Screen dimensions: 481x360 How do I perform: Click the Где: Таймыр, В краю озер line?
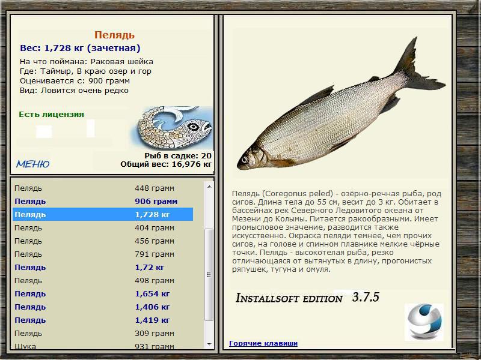click(x=85, y=71)
